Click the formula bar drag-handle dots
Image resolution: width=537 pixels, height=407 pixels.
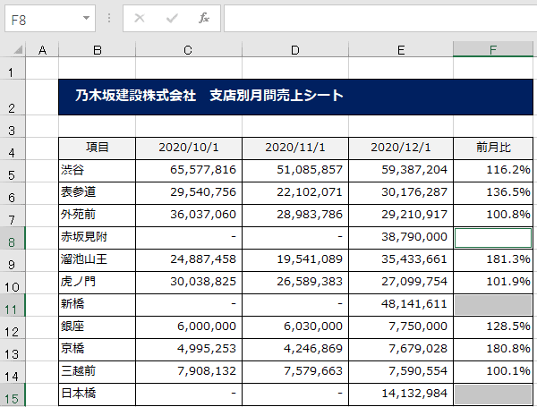[x=109, y=18]
